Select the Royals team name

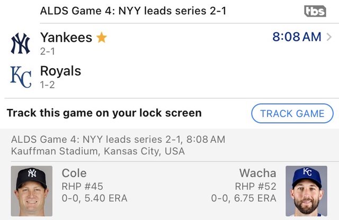tap(60, 71)
